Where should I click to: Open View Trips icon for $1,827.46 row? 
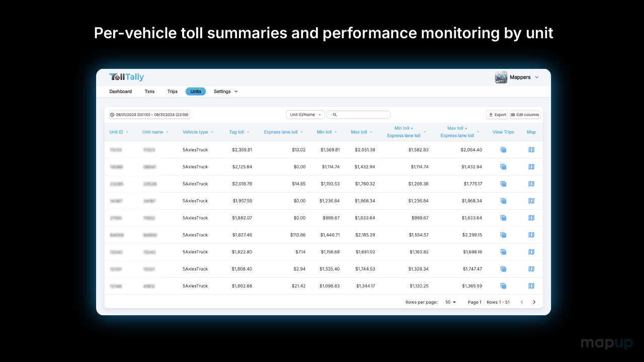(x=503, y=235)
